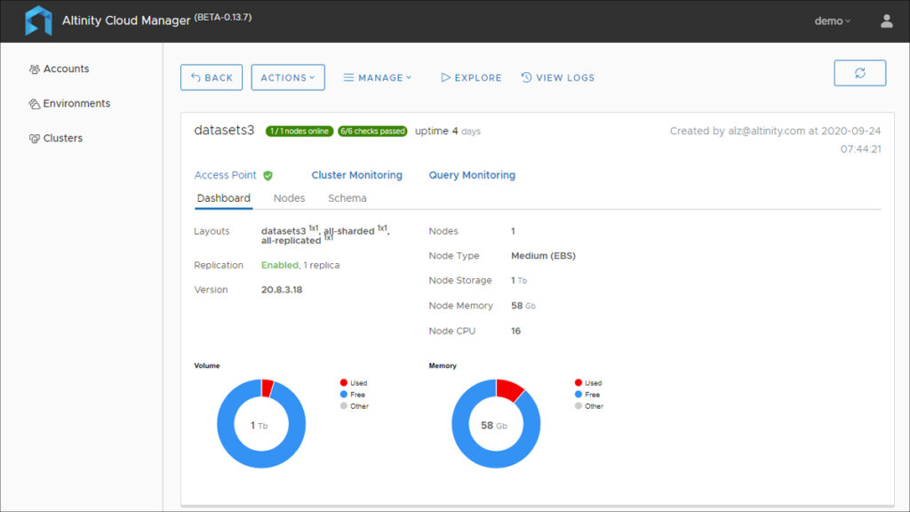910x512 pixels.
Task: Click the Back arrow icon
Action: coord(196,77)
